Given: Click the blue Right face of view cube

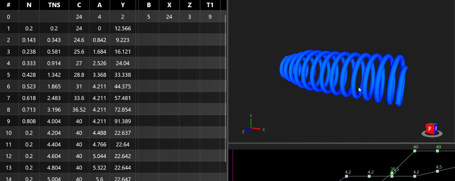Looking at the screenshot, I should (x=436, y=129).
